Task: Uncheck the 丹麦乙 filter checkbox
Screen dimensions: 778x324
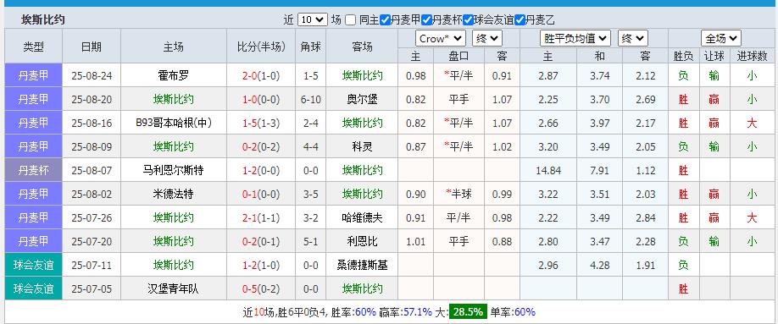Action: [520, 19]
